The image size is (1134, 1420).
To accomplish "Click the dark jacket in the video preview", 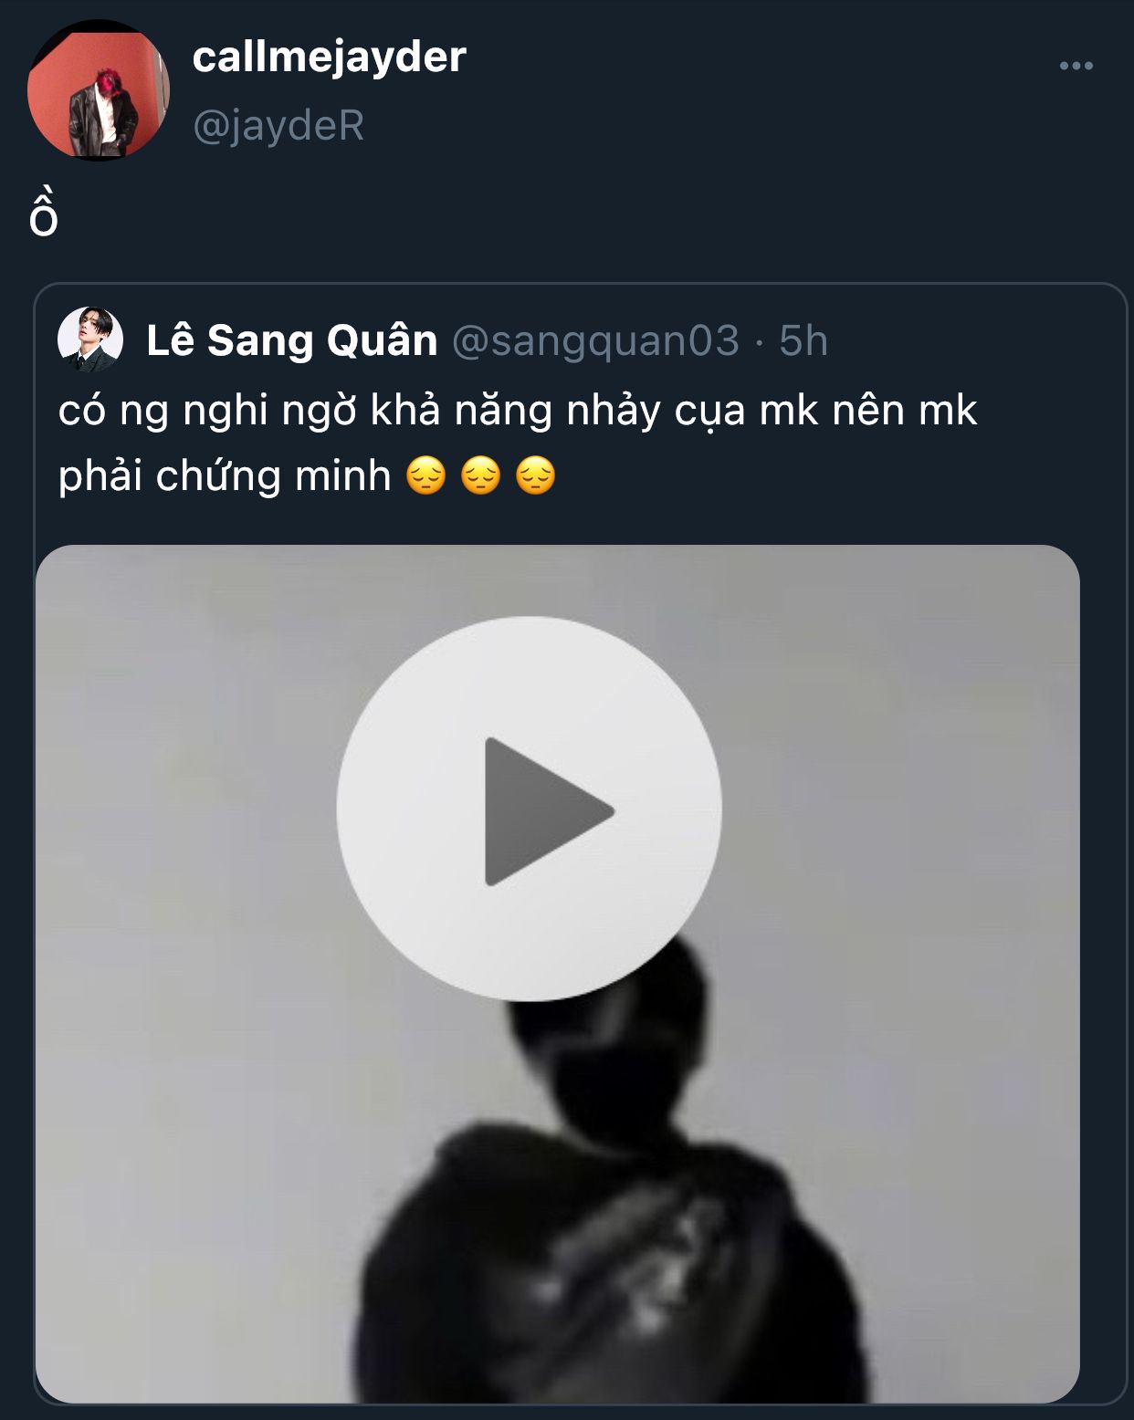I will click(603, 1278).
